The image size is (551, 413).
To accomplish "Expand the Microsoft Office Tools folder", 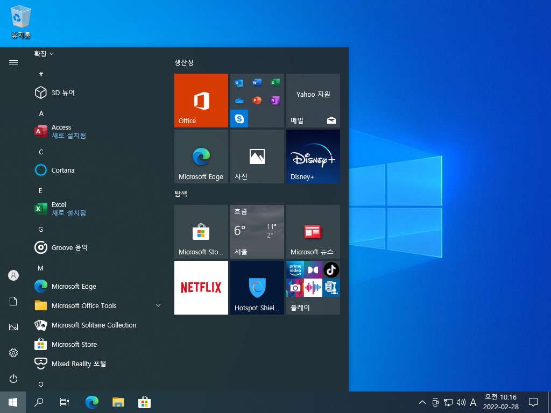I will [x=98, y=305].
